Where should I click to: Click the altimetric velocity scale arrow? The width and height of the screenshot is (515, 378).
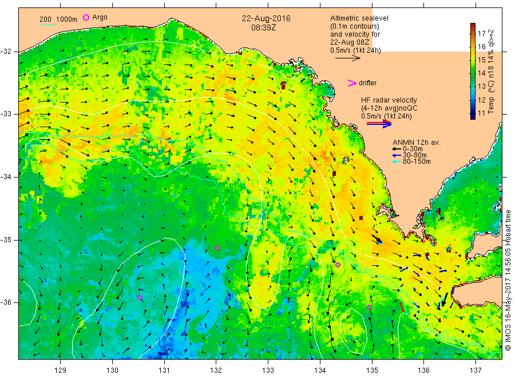coord(348,58)
